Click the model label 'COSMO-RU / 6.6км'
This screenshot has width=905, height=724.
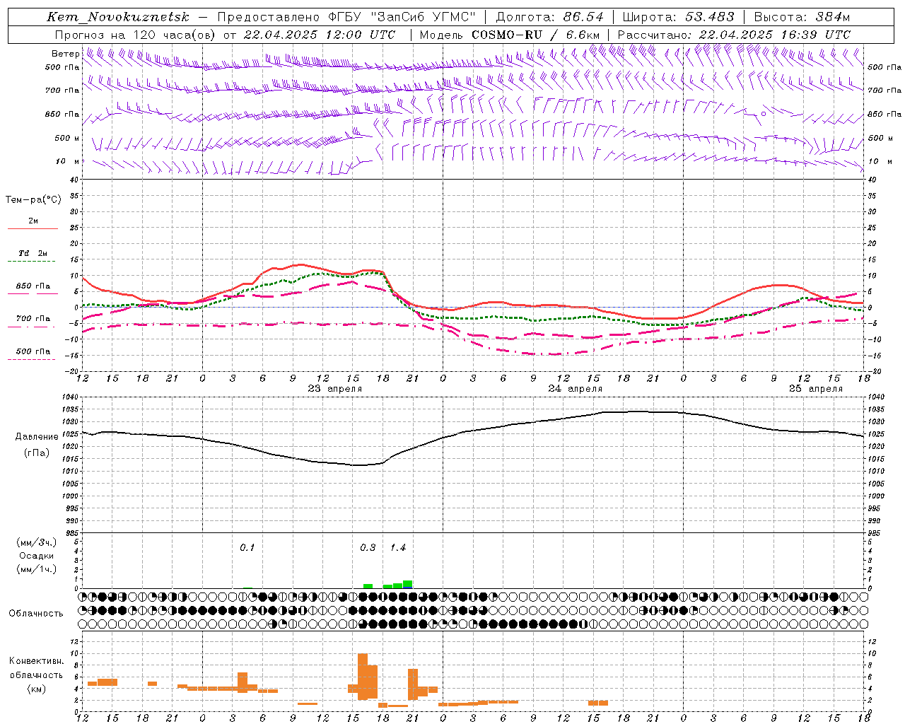point(536,35)
